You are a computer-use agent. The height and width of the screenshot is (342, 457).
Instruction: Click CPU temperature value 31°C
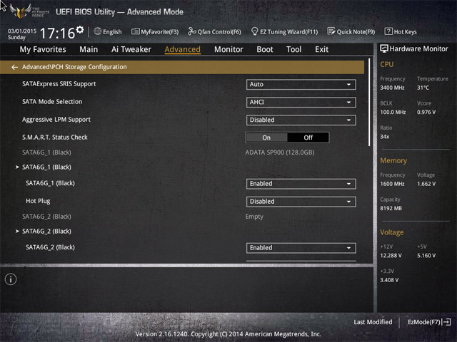pyautogui.click(x=423, y=88)
